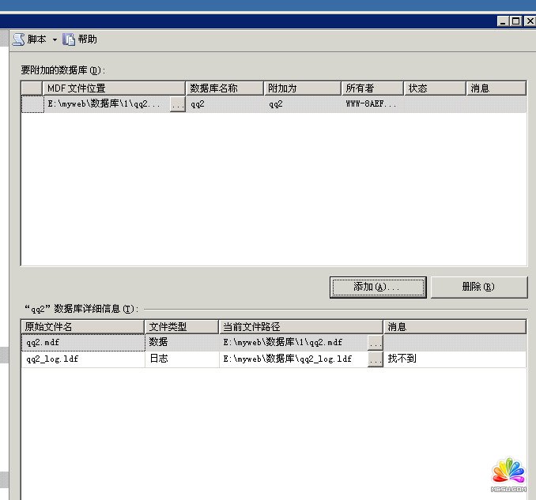Image resolution: width=536 pixels, height=500 pixels.
Task: Close the dialog window
Action: 529,21
